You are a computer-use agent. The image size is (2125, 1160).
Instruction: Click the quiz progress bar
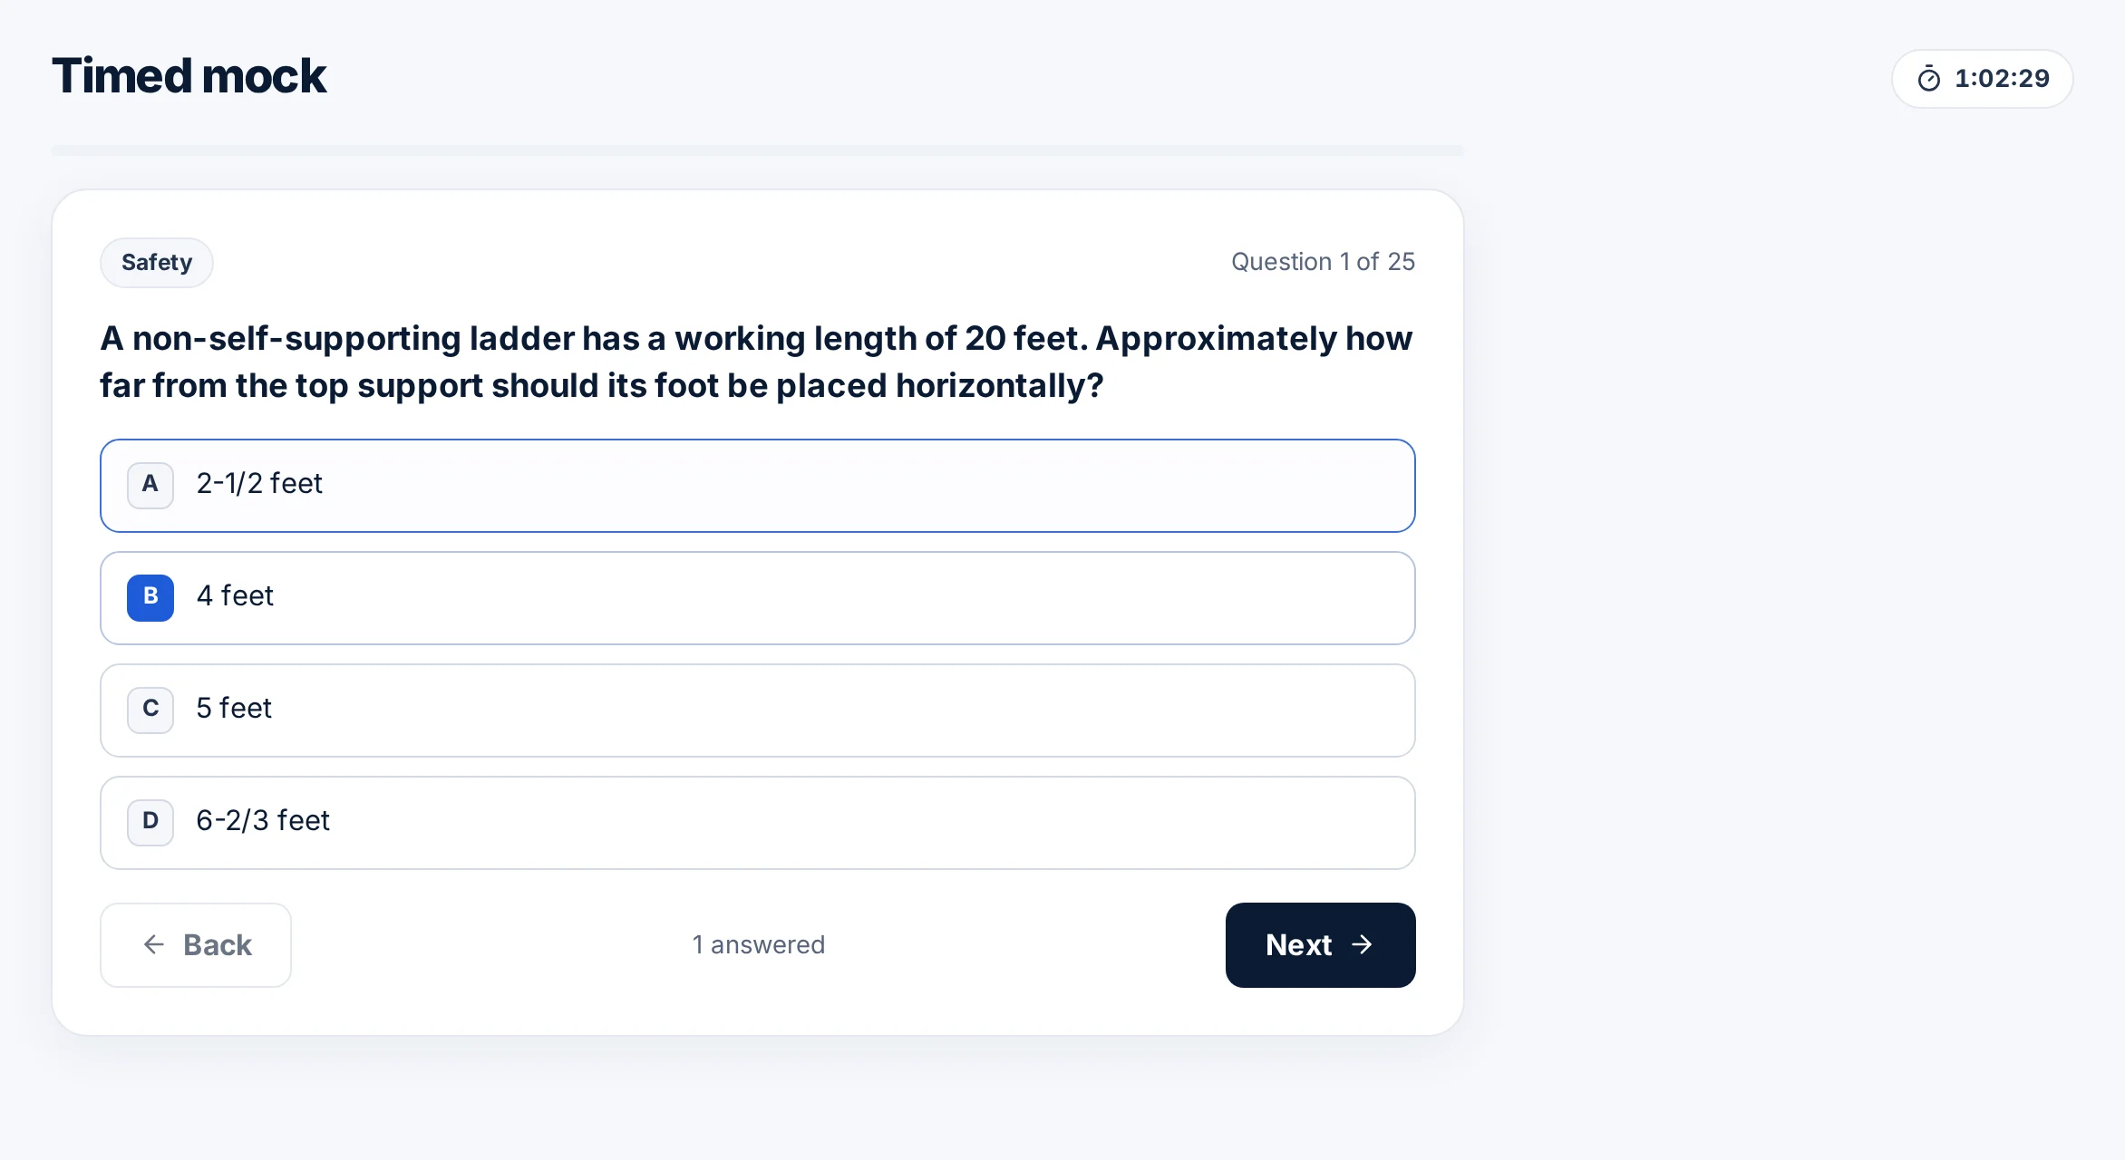tap(758, 150)
